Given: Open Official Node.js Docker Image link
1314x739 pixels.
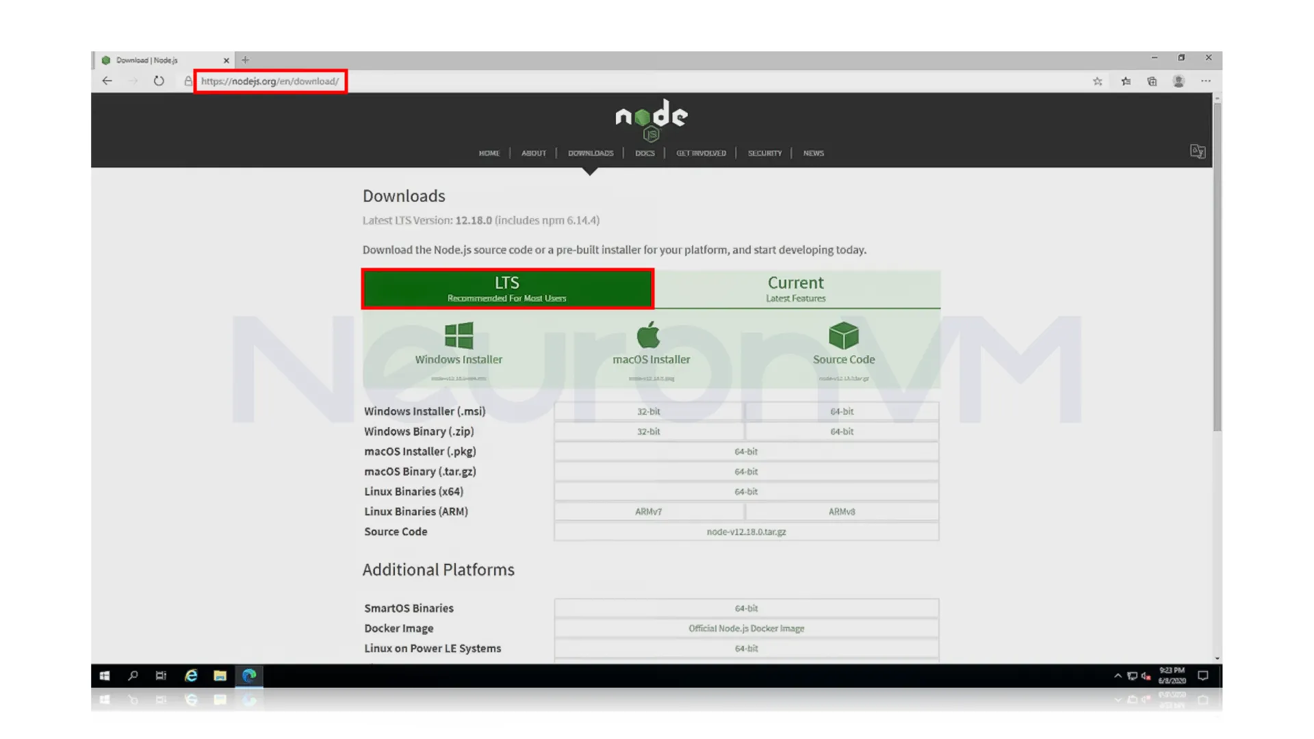Looking at the screenshot, I should (746, 628).
